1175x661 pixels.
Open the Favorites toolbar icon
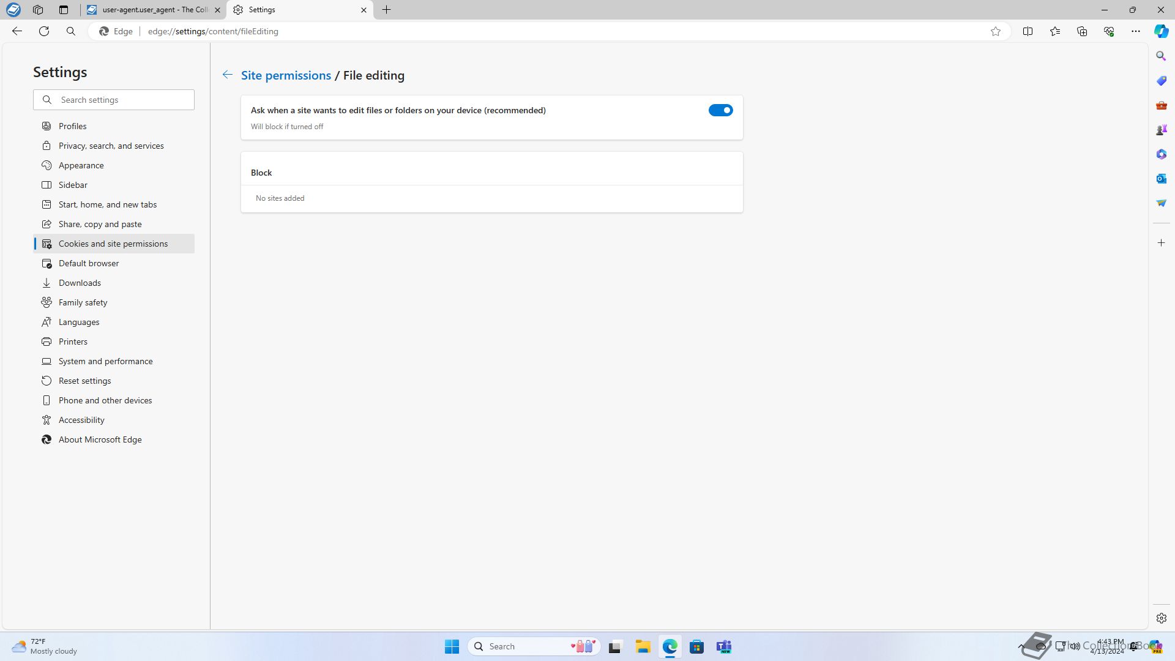[1055, 31]
